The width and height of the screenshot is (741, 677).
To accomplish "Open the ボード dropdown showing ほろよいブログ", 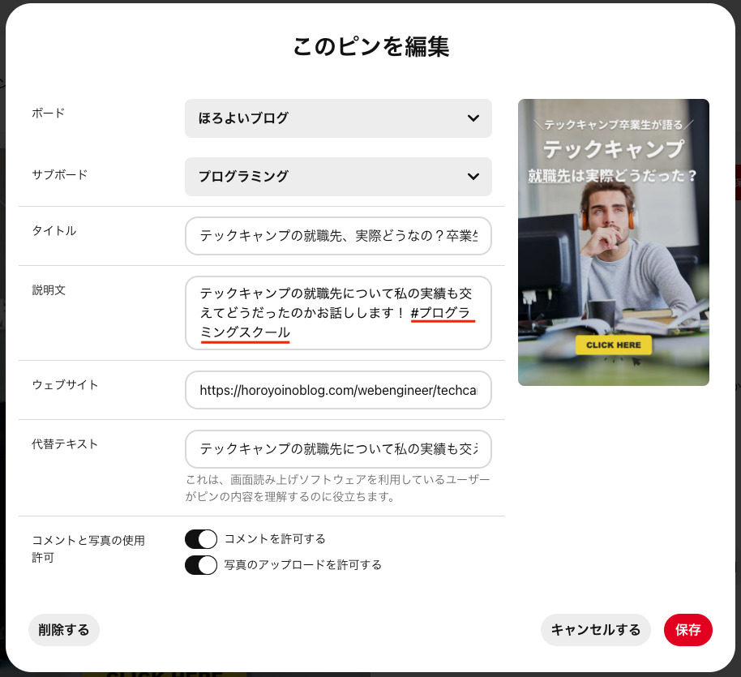I will pos(338,118).
